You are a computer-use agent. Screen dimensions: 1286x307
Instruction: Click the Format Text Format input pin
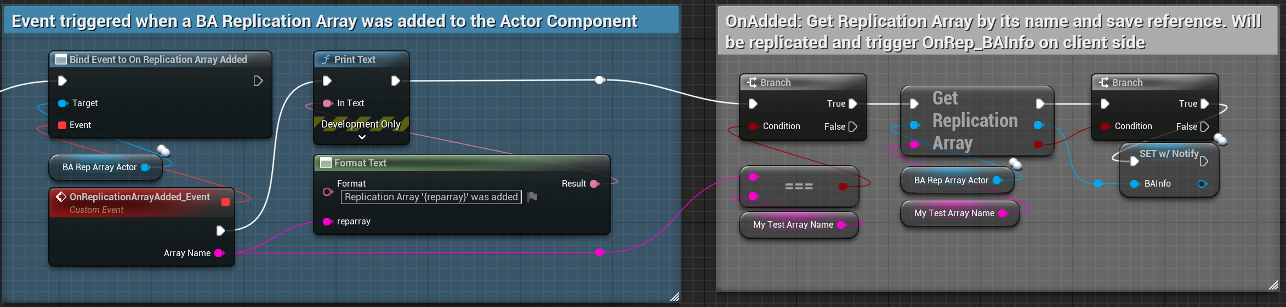328,192
